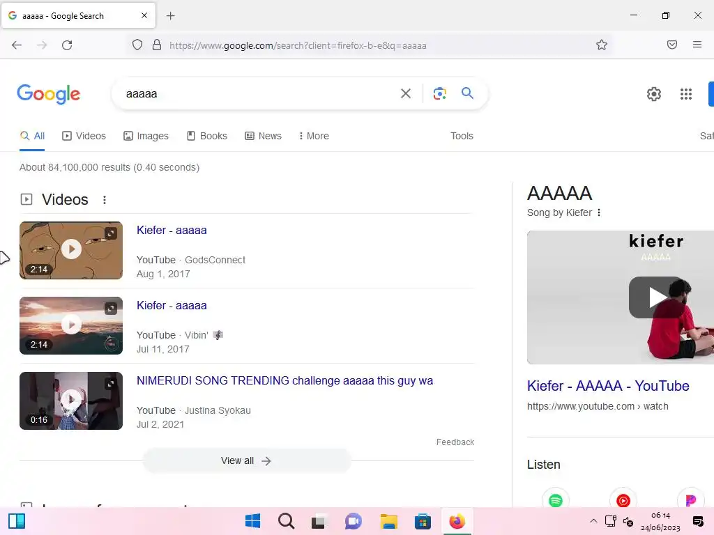
Task: Reload the page with the refresh icon
Action: click(x=67, y=45)
